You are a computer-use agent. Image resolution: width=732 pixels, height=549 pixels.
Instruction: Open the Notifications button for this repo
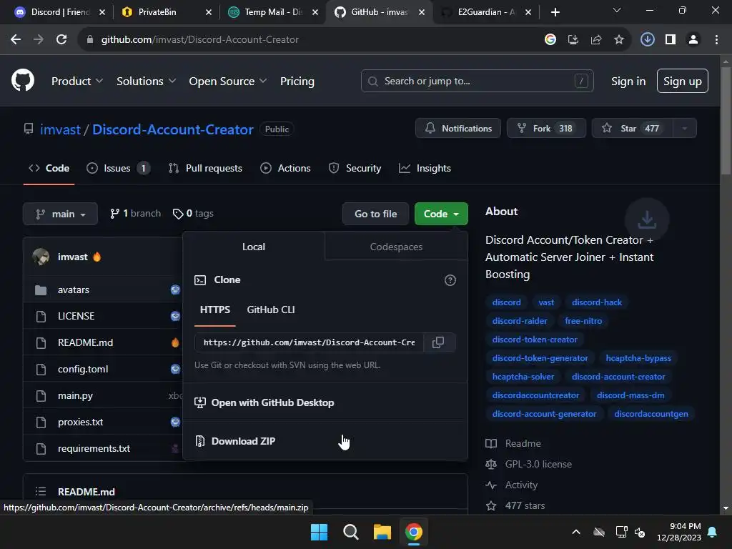coord(458,129)
